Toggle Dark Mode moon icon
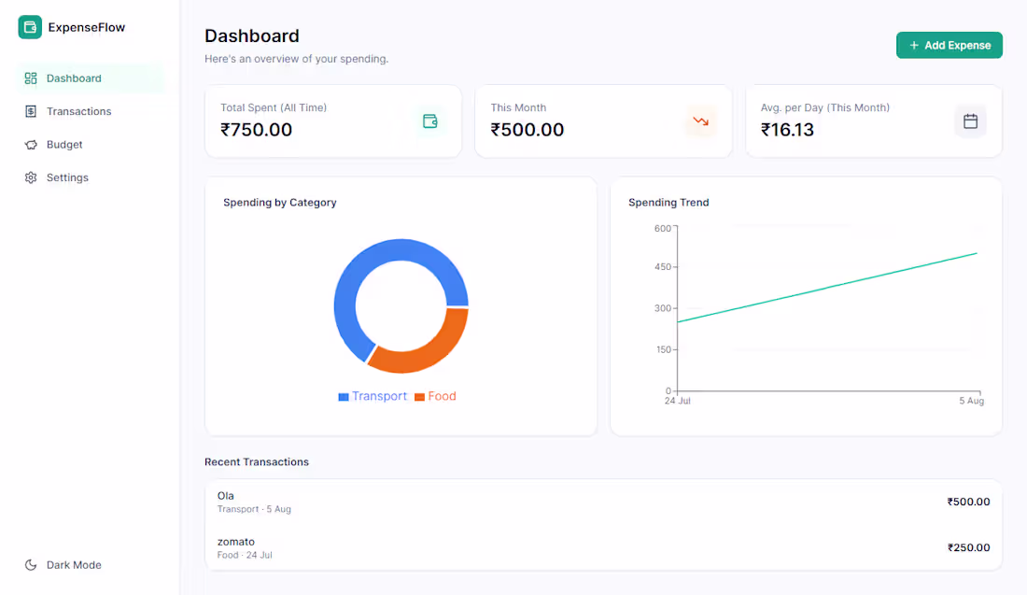The height and width of the screenshot is (595, 1027). (x=31, y=565)
